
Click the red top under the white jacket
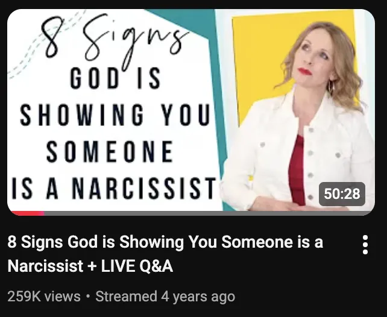pos(297,170)
